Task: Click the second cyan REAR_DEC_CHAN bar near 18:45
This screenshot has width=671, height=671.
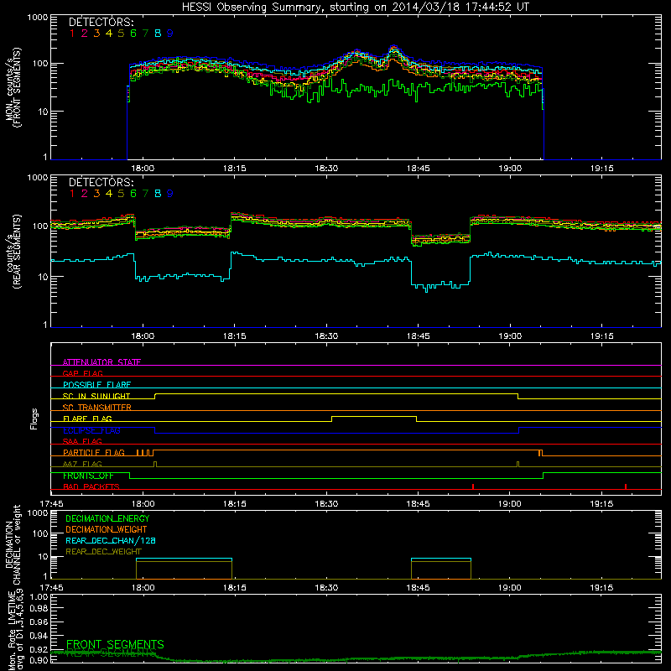Action: pyautogui.click(x=441, y=559)
